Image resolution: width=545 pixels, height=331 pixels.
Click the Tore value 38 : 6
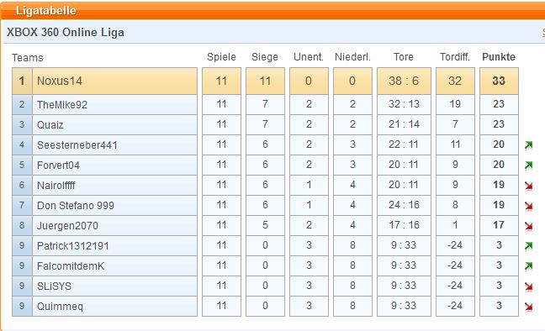click(x=404, y=81)
